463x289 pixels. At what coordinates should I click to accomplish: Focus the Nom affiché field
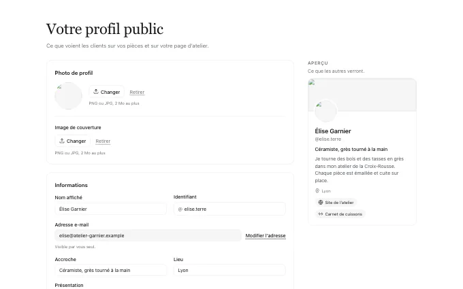111,209
